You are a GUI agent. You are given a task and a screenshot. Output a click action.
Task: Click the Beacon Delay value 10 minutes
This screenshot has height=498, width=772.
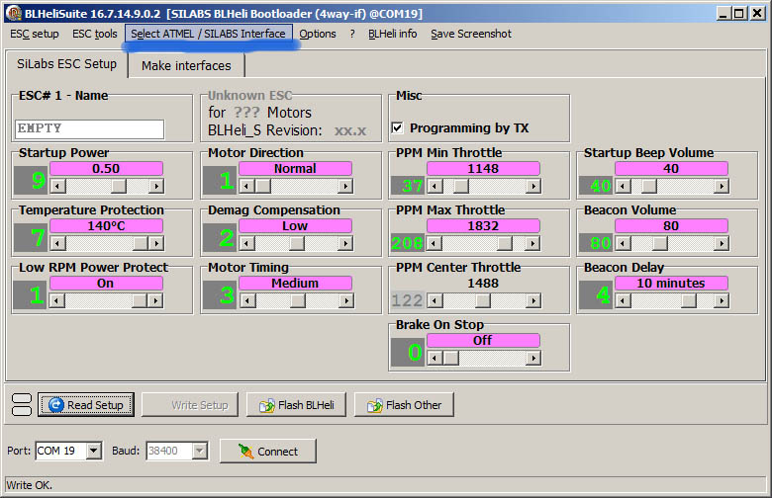coord(671,284)
